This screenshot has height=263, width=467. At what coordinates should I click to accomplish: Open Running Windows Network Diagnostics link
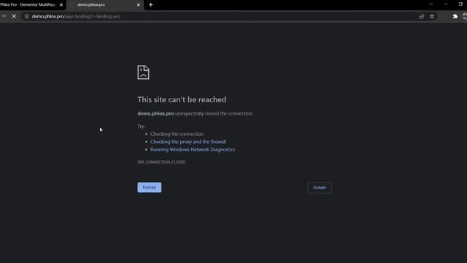point(193,149)
